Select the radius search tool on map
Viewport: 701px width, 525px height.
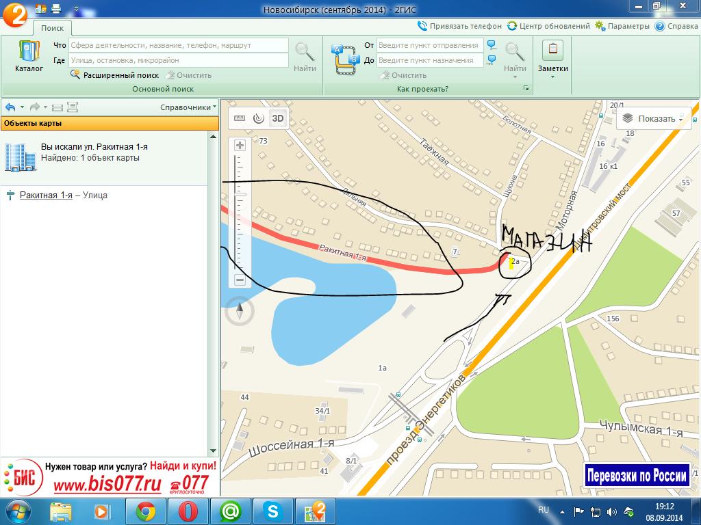(x=258, y=118)
